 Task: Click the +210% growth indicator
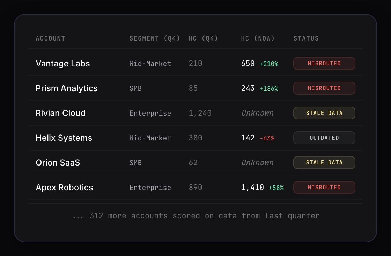[269, 64]
